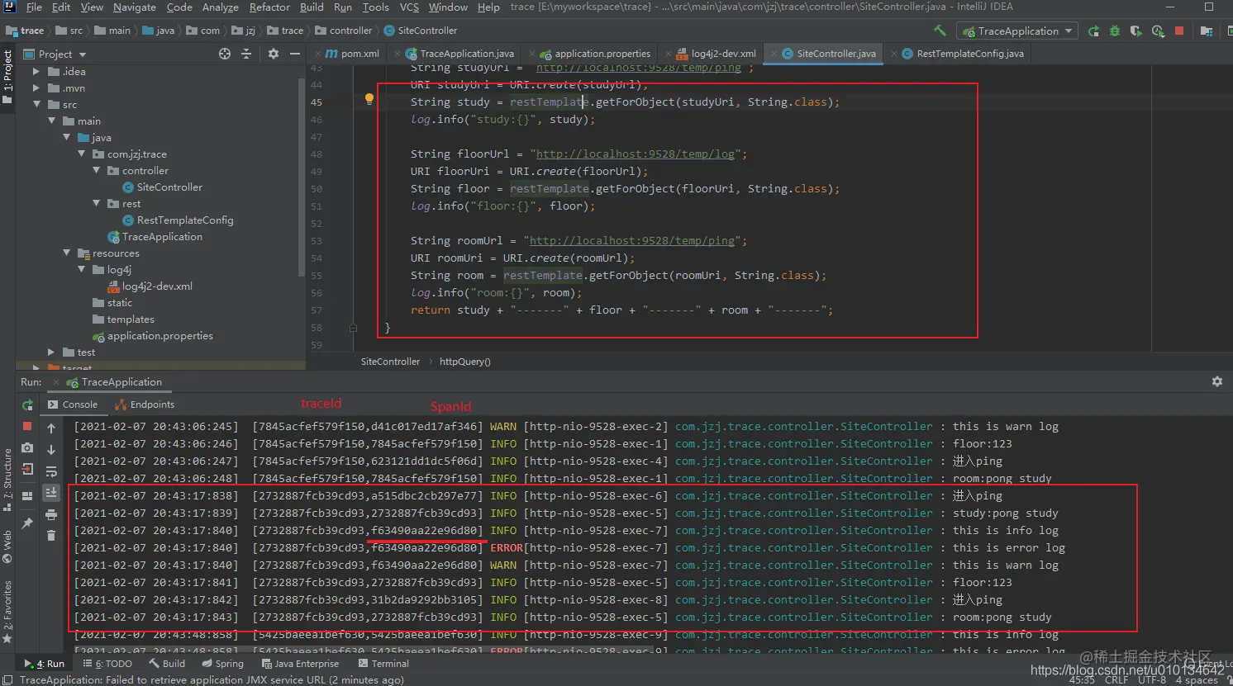Expand the .mvn folder
Screen dimensions: 1233x686
[x=36, y=88]
